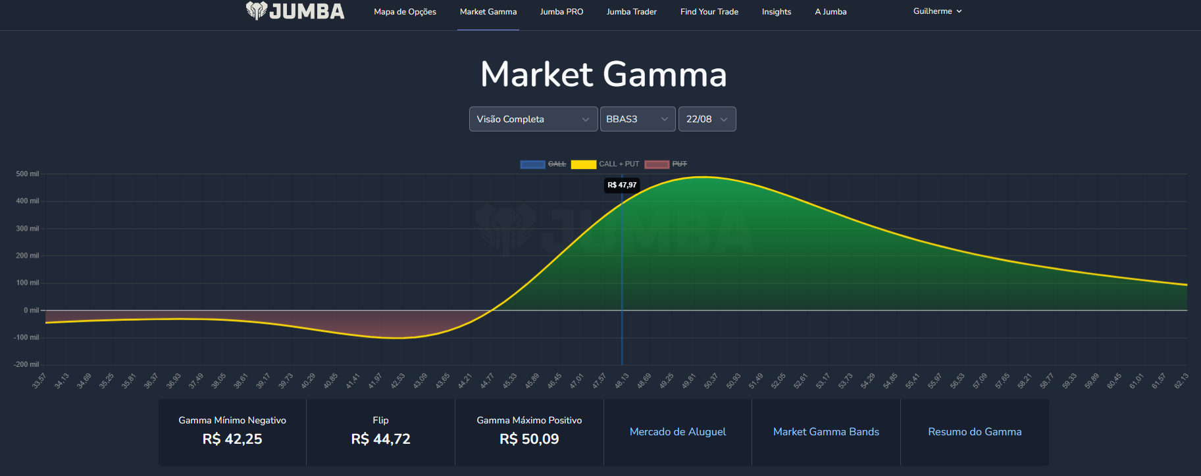Toggle the CALL legend series
Screen dimensions: 1201x476
[557, 164]
